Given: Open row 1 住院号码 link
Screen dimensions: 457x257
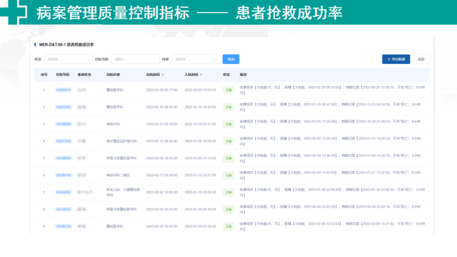Looking at the screenshot, I should (x=63, y=90).
